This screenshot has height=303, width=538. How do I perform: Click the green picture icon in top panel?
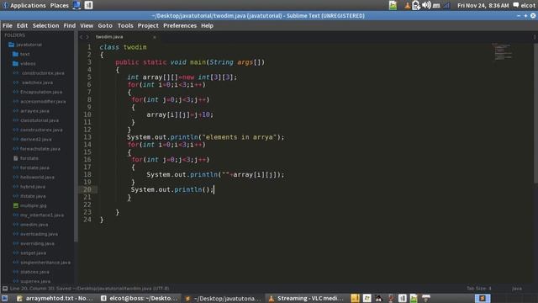point(393,6)
